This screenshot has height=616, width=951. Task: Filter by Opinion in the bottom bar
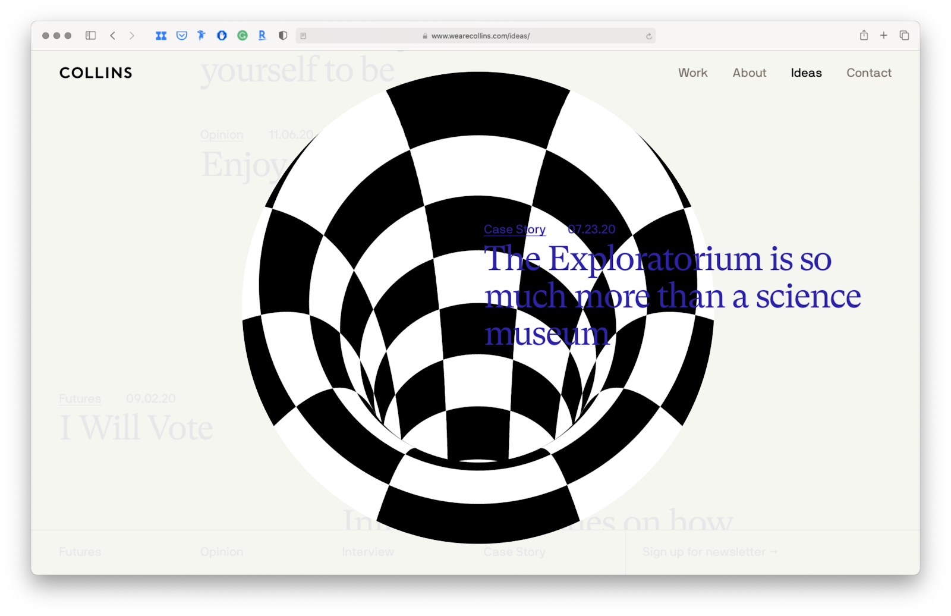(x=222, y=552)
